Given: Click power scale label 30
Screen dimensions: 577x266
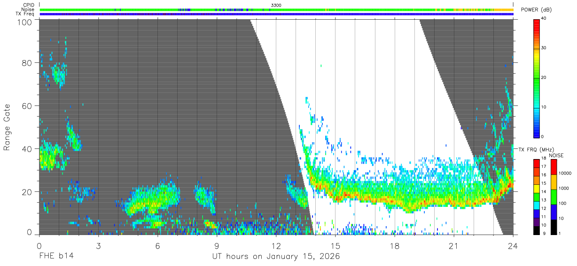Looking at the screenshot, I should 544,48.
